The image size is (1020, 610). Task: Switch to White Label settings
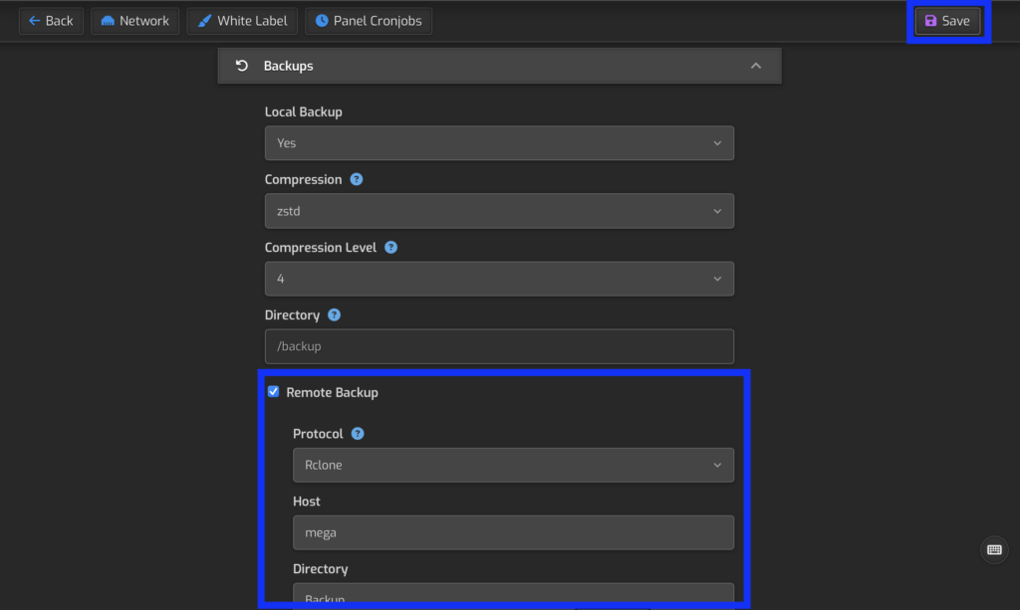(x=242, y=21)
